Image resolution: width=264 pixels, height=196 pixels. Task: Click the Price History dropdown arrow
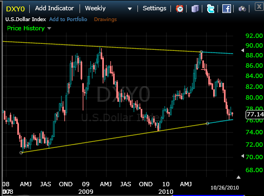tap(49, 29)
